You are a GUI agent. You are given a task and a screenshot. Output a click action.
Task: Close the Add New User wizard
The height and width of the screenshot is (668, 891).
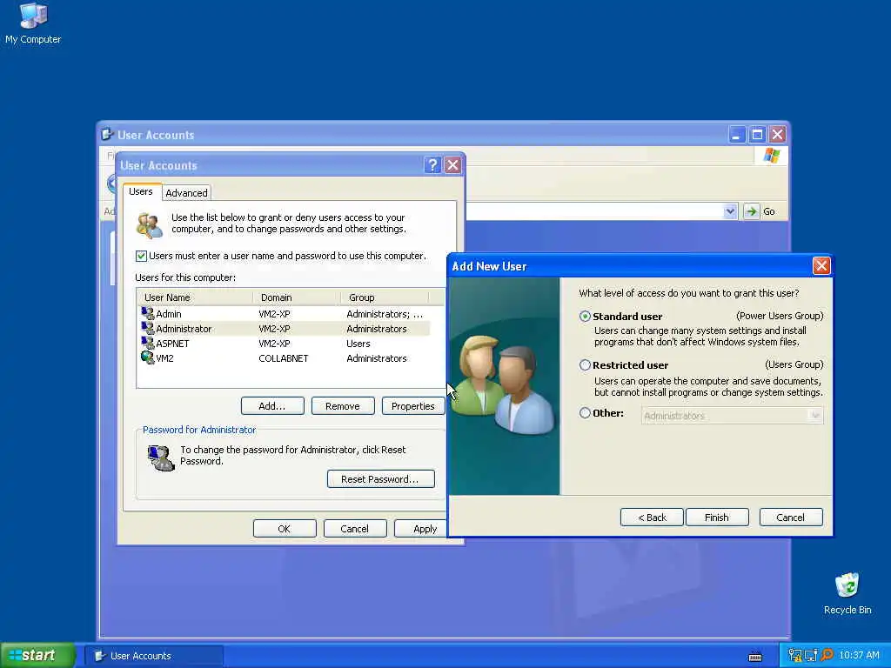tap(821, 266)
